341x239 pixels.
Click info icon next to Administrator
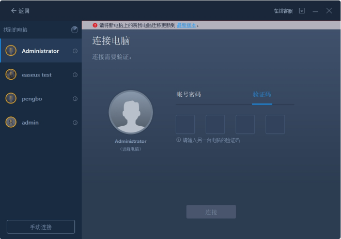[75, 51]
